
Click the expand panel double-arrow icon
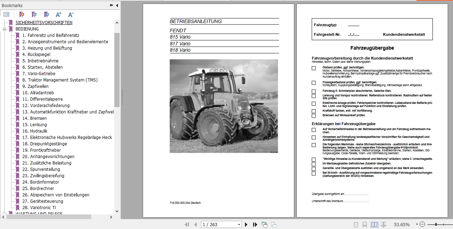(111, 5)
